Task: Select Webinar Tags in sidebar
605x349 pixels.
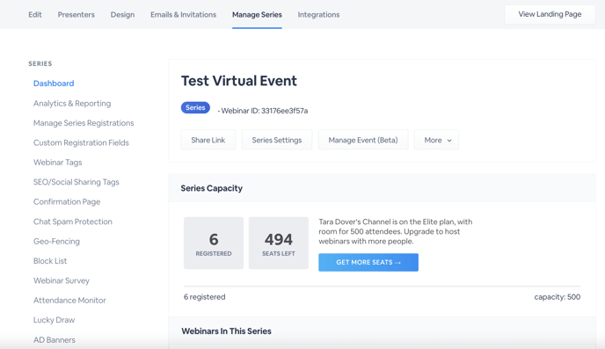Action: (57, 163)
